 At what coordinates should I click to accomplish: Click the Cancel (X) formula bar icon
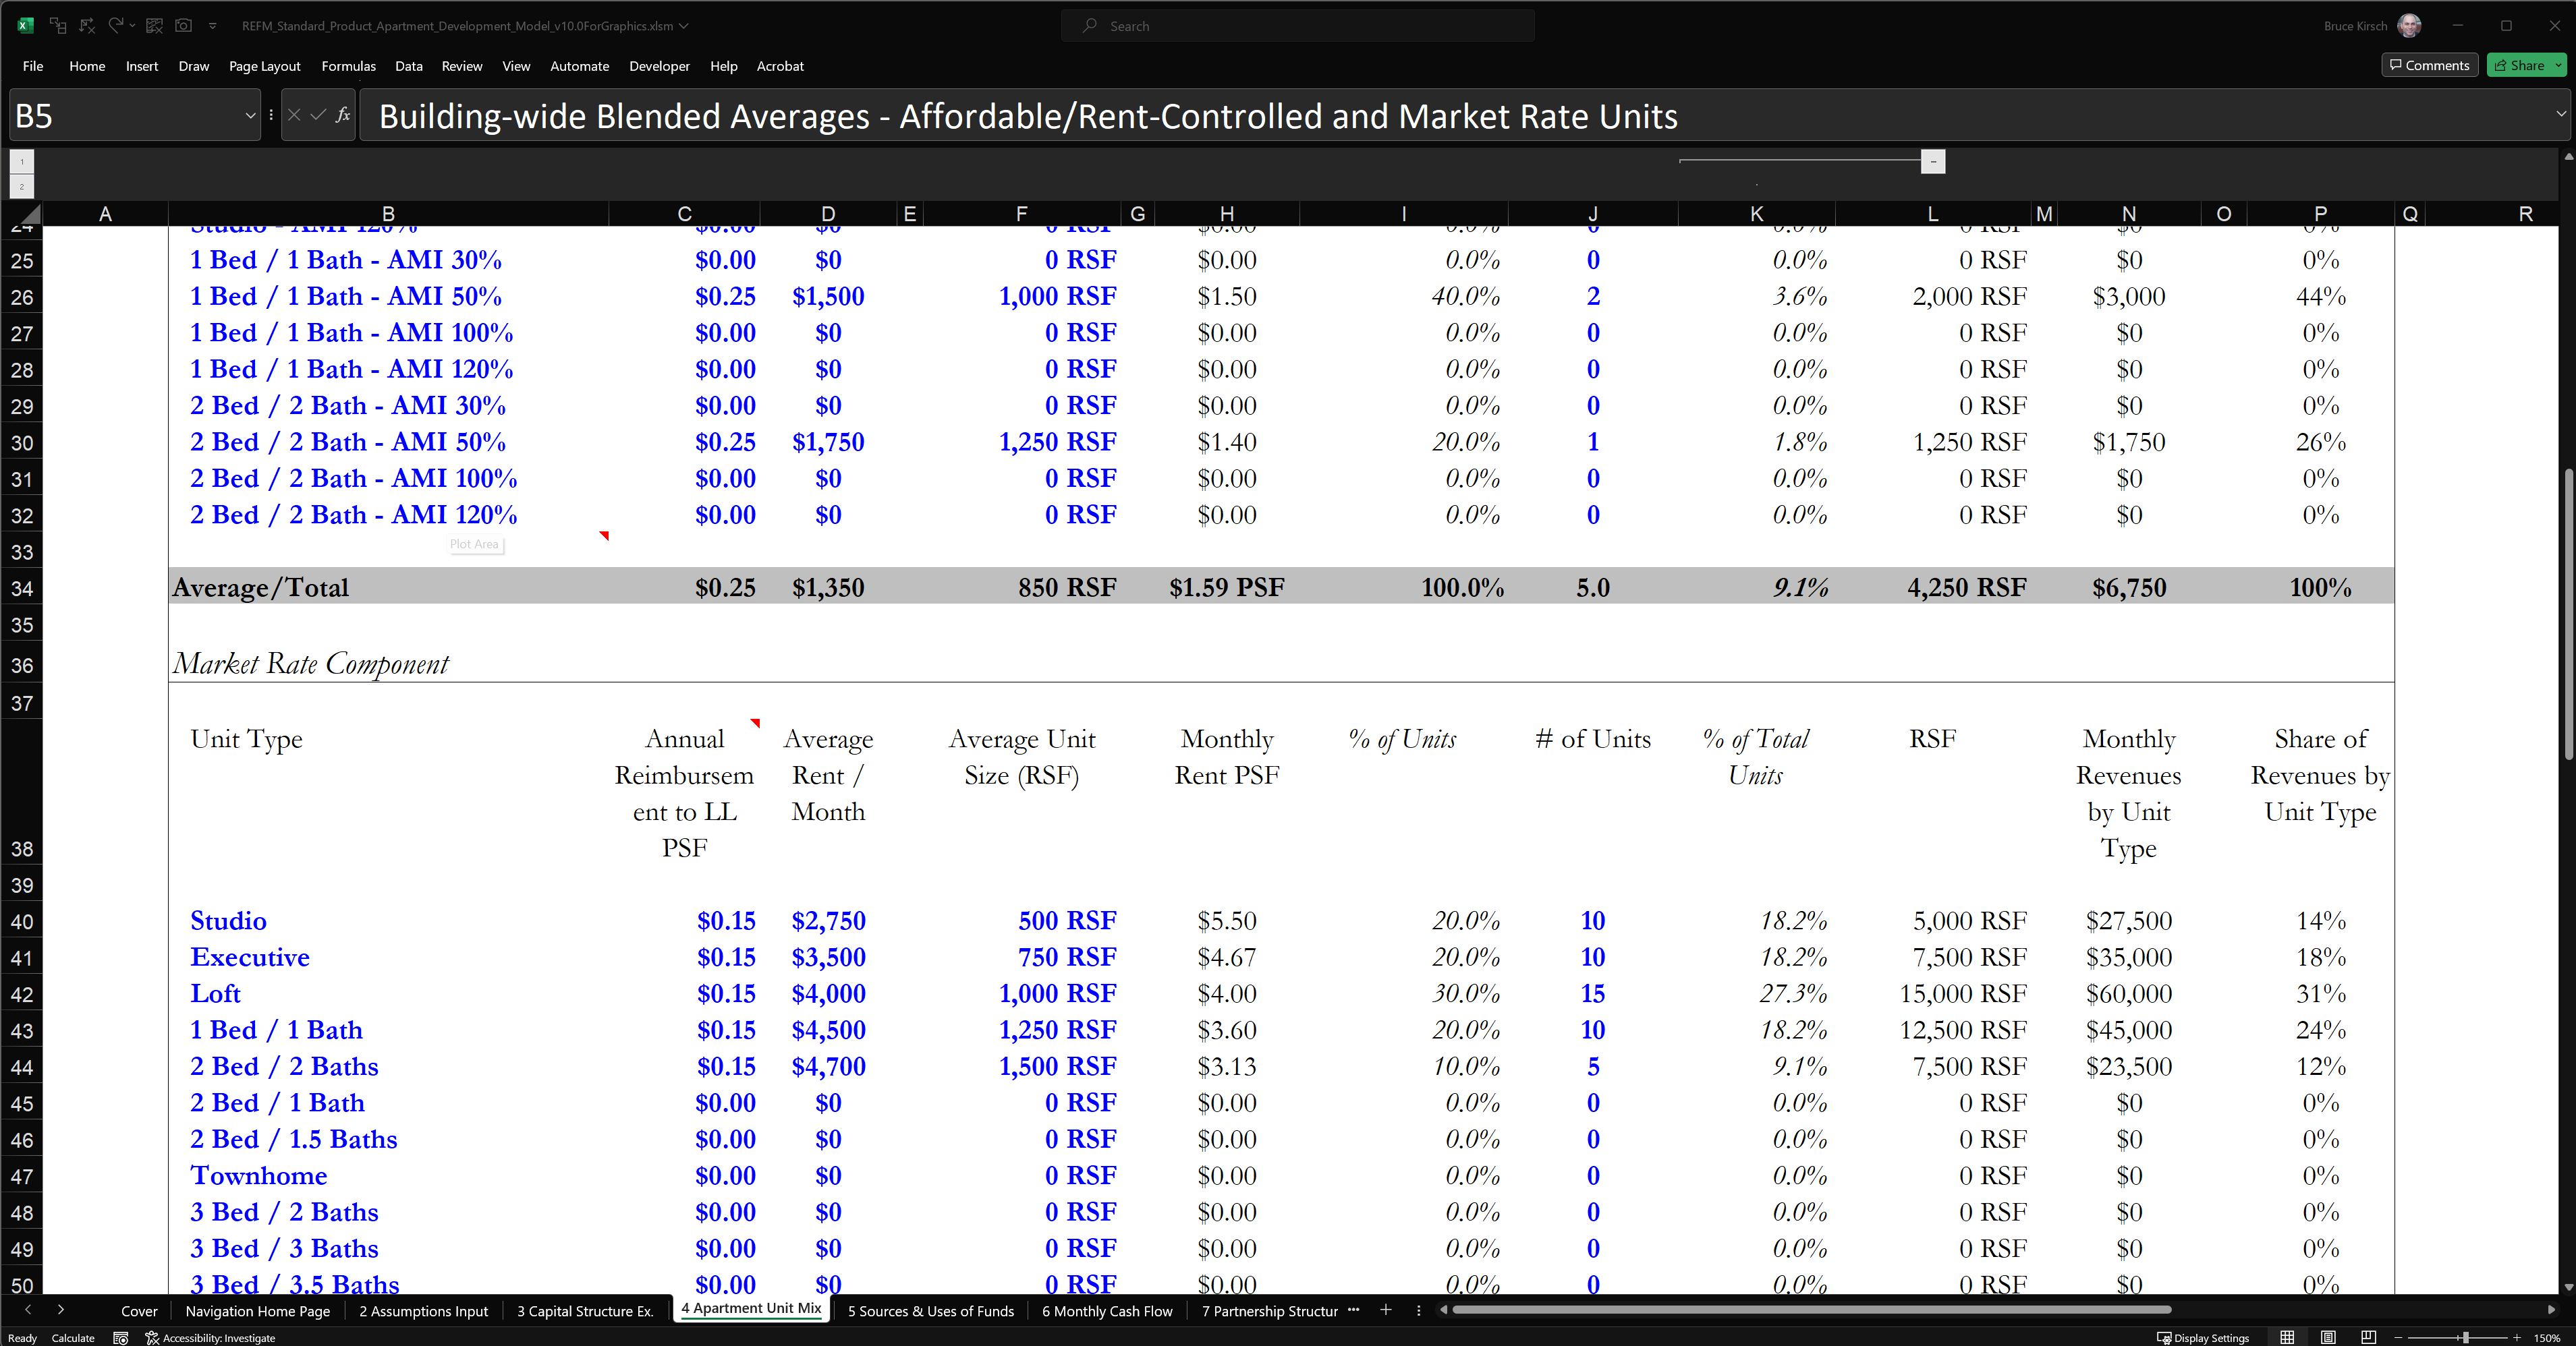pyautogui.click(x=294, y=116)
